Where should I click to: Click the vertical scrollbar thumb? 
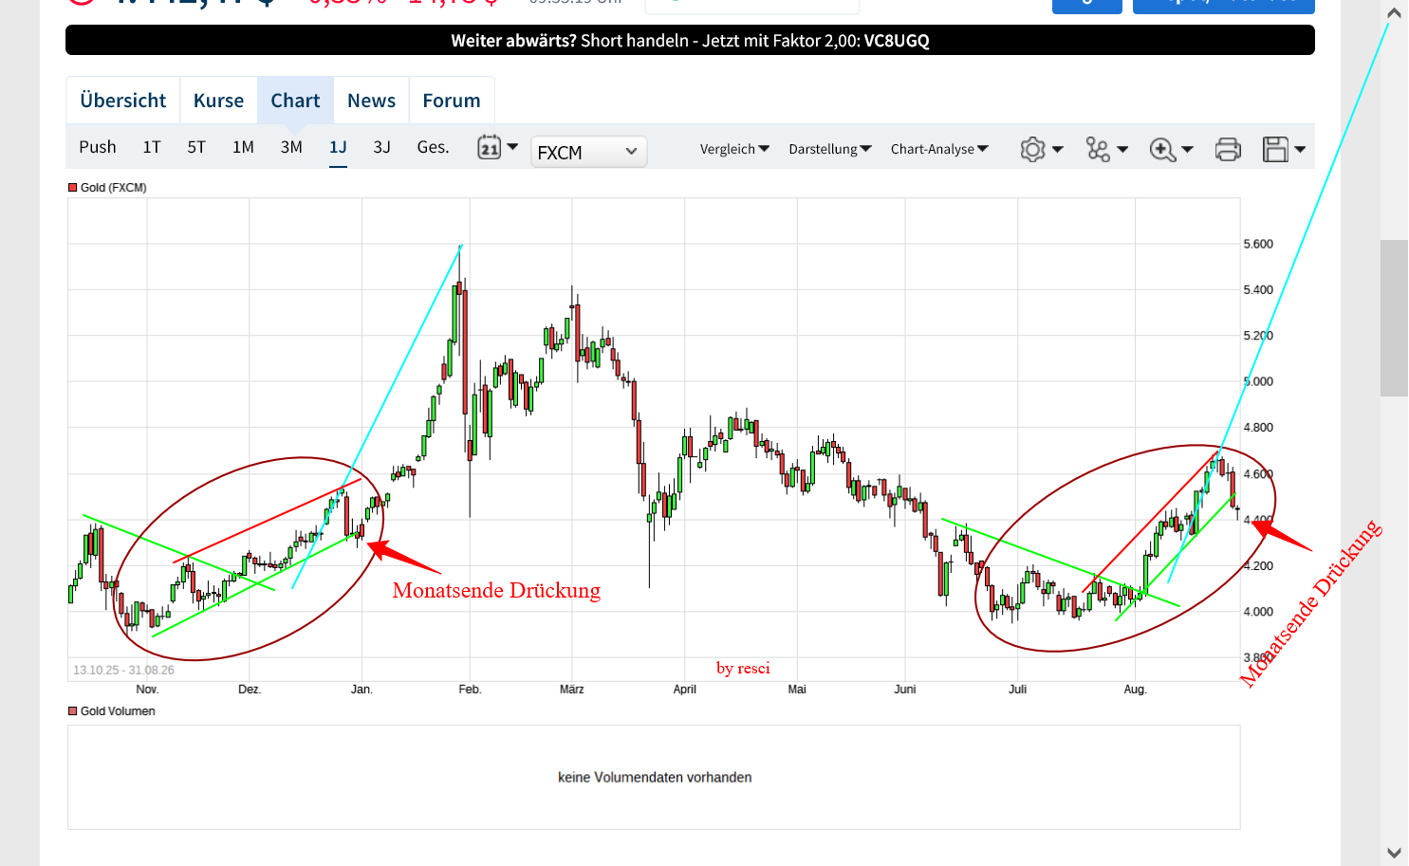coord(1394,318)
